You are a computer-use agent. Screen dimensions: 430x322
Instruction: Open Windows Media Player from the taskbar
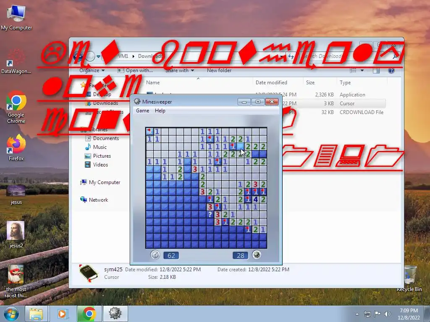pos(63,314)
